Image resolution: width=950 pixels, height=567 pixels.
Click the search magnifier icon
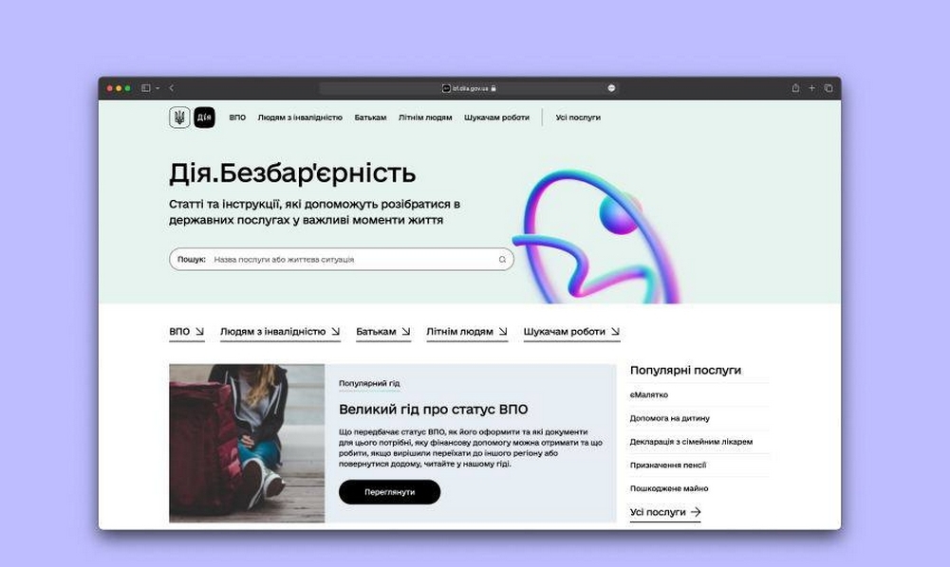(x=502, y=260)
